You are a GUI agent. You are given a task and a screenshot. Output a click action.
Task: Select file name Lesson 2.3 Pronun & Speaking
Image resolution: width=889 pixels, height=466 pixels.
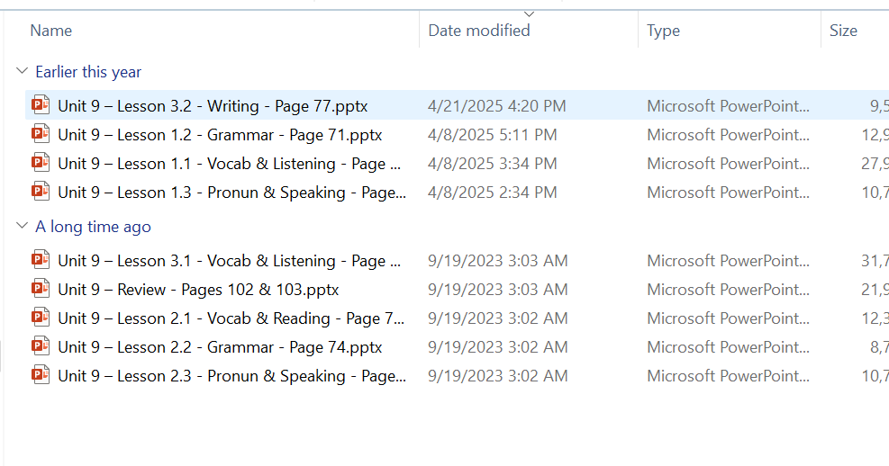tap(231, 376)
